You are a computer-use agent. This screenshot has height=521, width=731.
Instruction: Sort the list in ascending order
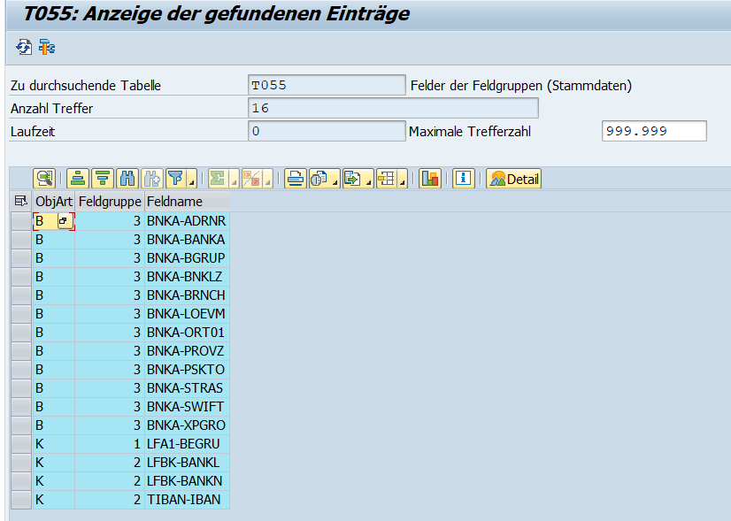(79, 179)
